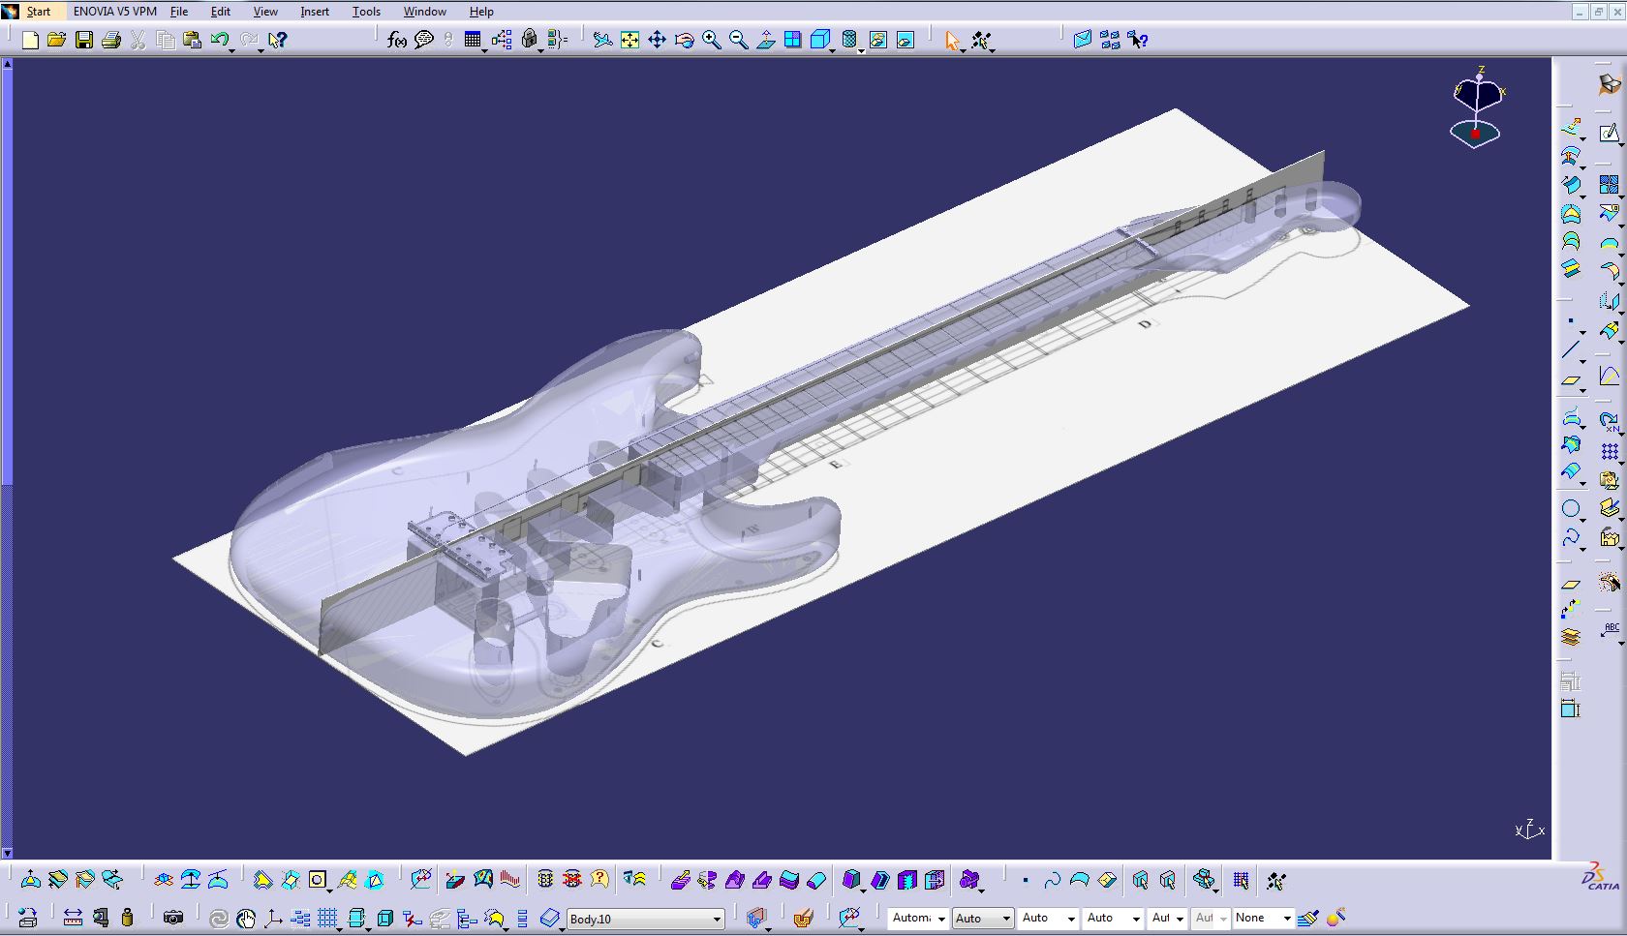Click the Line tool in right toolbar
The width and height of the screenshot is (1627, 936).
pos(1570,350)
